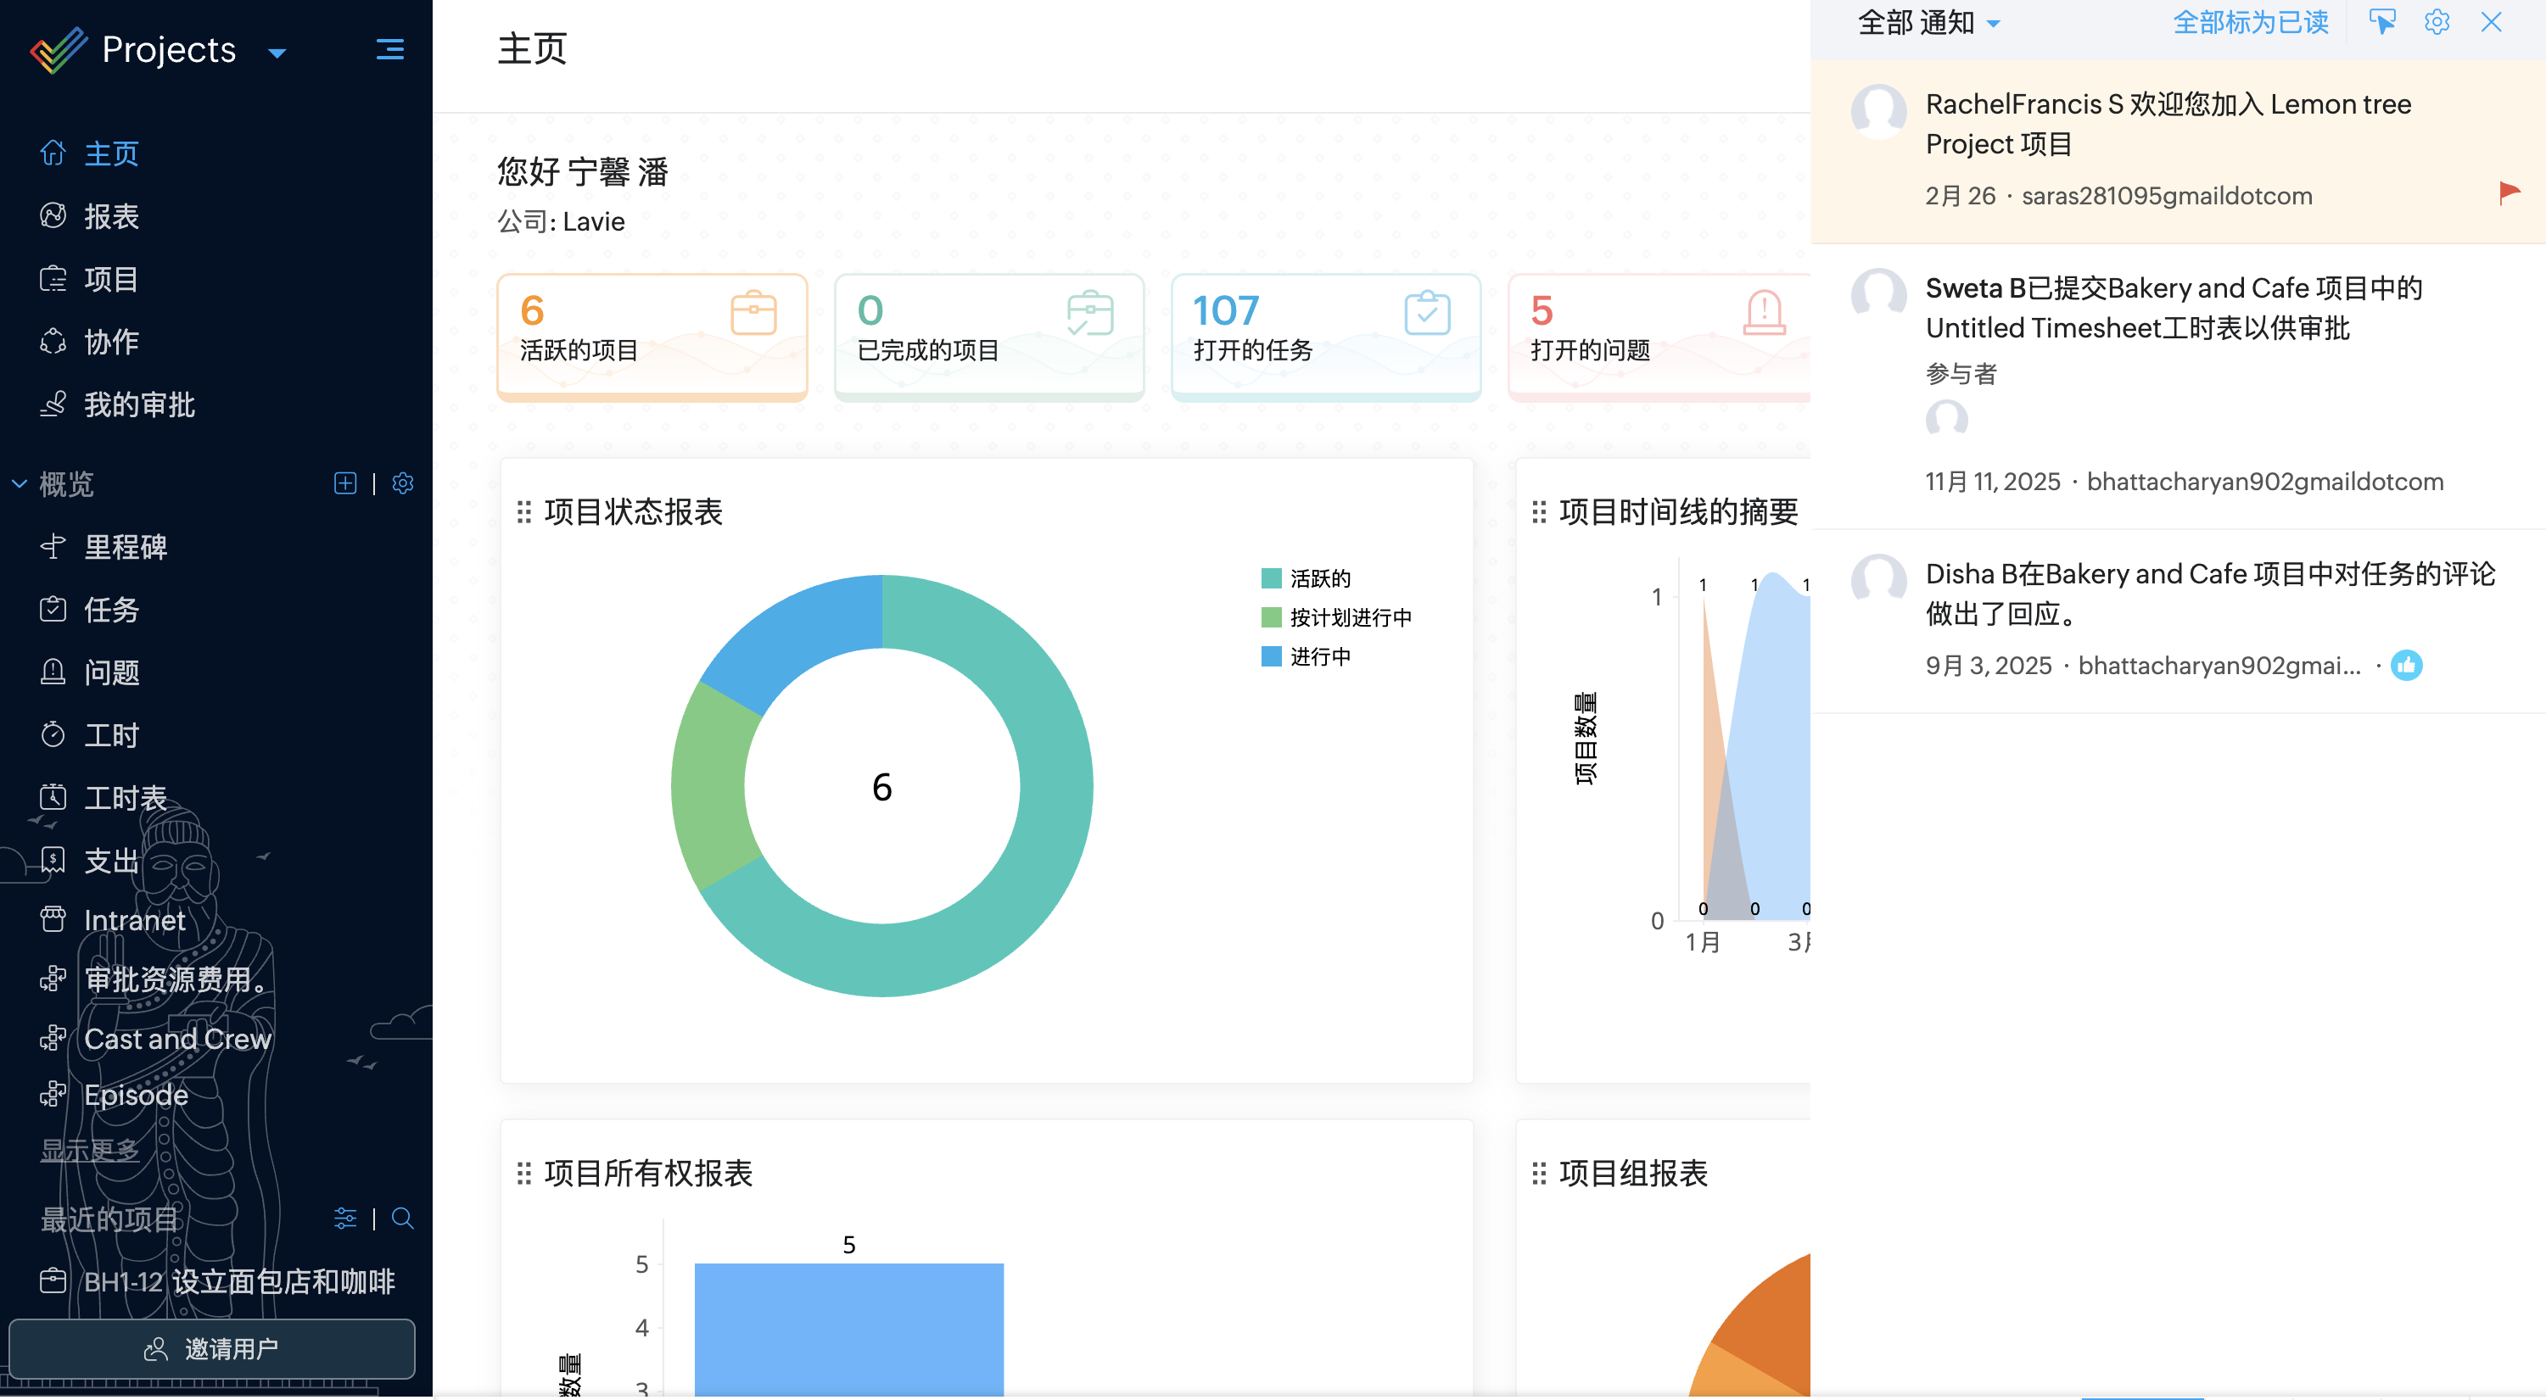Click search icon in recent projects

pos(402,1219)
